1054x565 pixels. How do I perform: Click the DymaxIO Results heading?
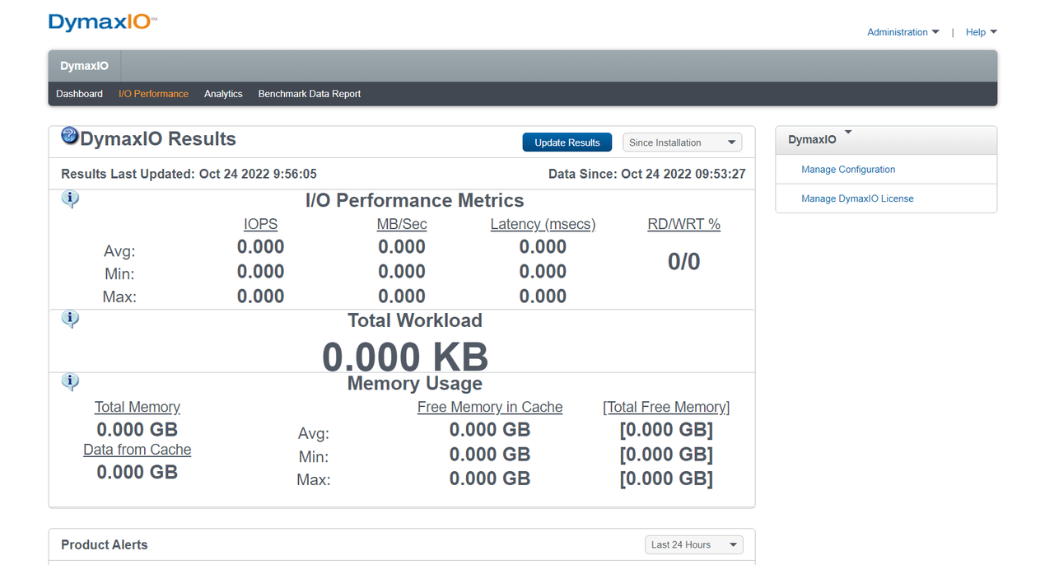tap(158, 138)
